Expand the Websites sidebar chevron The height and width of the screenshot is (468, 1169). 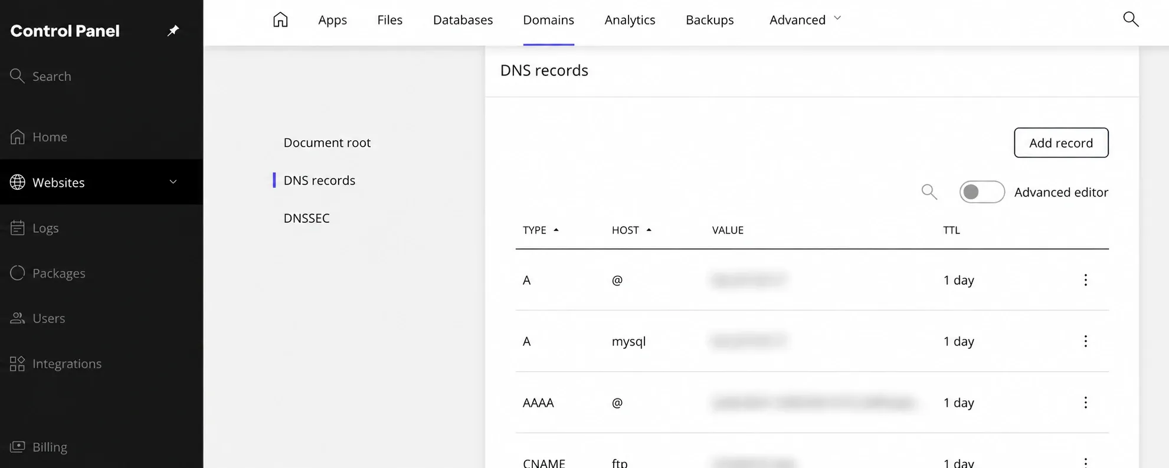pos(173,182)
